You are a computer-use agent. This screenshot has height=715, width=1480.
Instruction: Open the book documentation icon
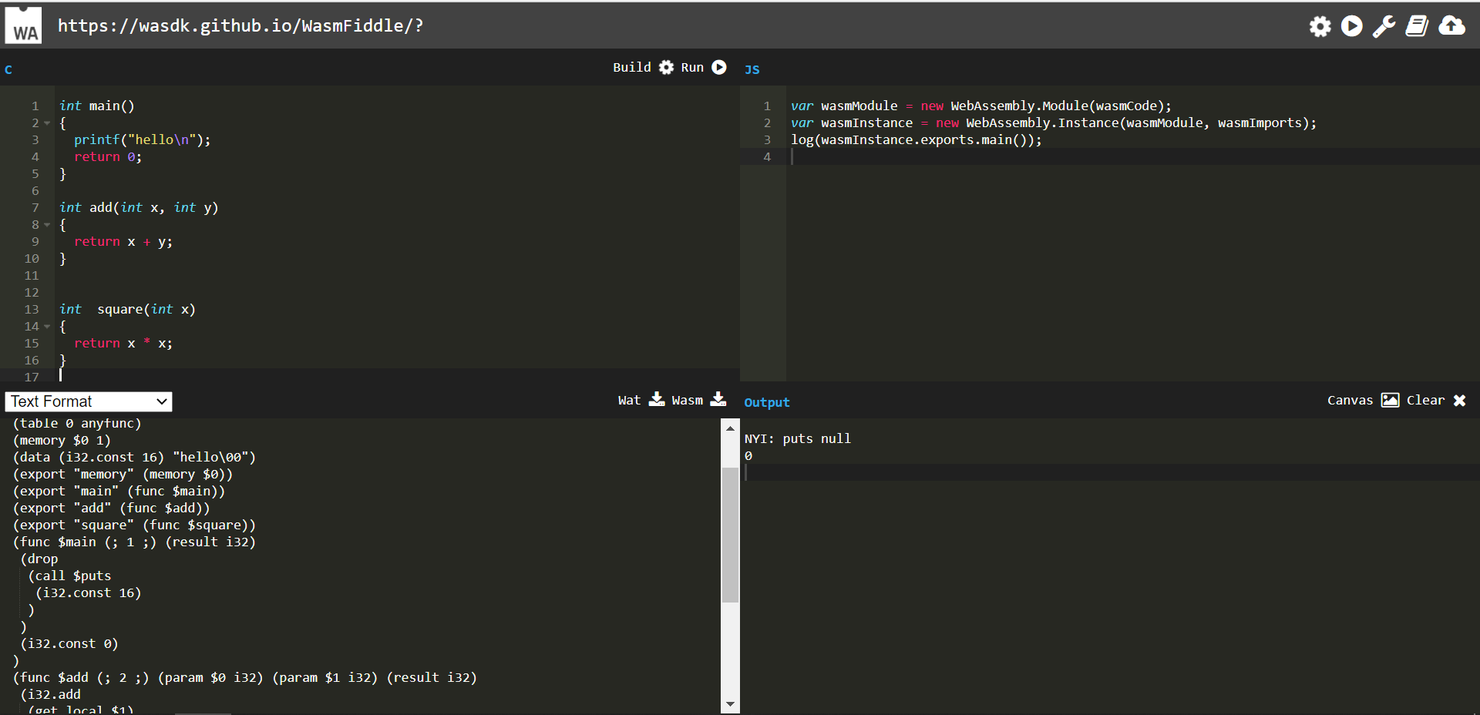[x=1417, y=26]
